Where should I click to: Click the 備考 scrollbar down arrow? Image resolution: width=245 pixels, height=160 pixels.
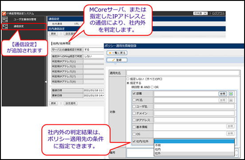[x=236, y=155]
